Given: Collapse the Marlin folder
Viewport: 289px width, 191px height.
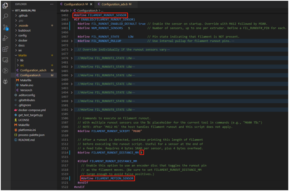Looking at the screenshot, I should click(23, 55).
